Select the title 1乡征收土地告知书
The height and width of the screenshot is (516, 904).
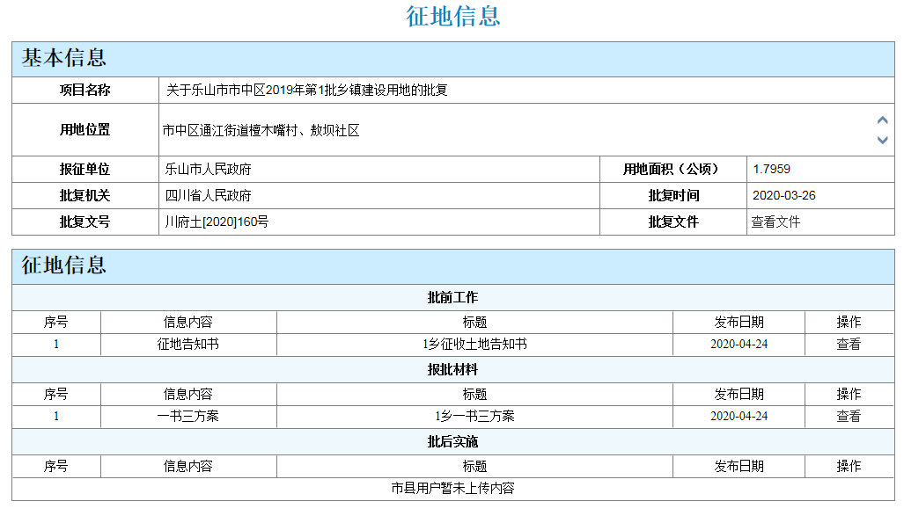click(x=474, y=345)
